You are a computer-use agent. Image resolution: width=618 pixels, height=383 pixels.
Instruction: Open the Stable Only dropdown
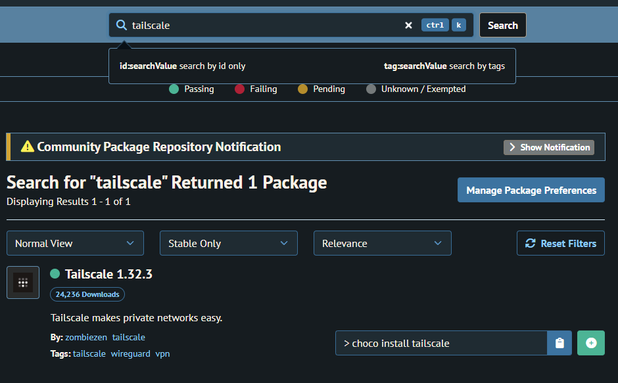tap(228, 243)
